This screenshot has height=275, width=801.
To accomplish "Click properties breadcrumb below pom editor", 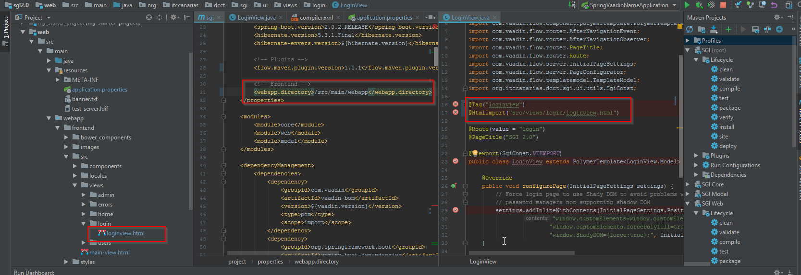I will point(270,262).
